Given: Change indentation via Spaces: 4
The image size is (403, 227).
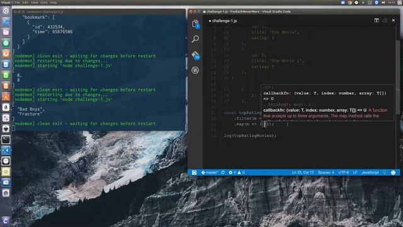Looking at the screenshot, I should click(326, 172).
